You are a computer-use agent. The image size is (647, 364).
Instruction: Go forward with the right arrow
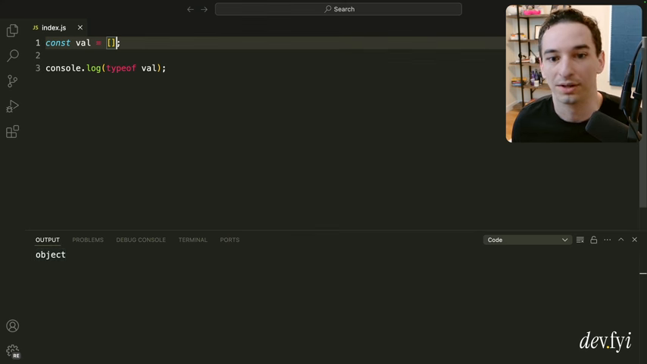click(x=205, y=9)
